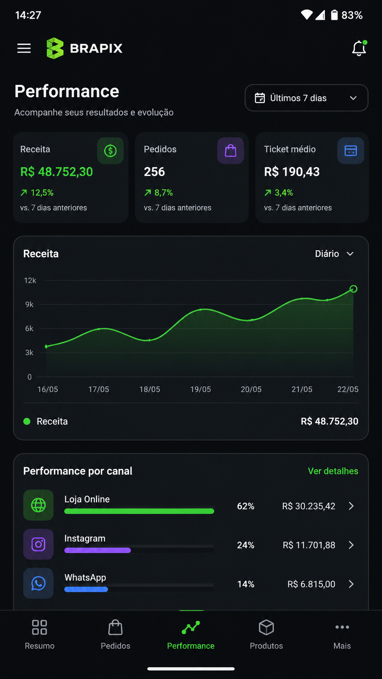The width and height of the screenshot is (382, 679).
Task: Tap the 62% share value
Action: coord(246,506)
